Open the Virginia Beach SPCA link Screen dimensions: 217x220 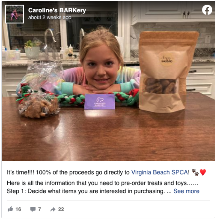click(160, 172)
